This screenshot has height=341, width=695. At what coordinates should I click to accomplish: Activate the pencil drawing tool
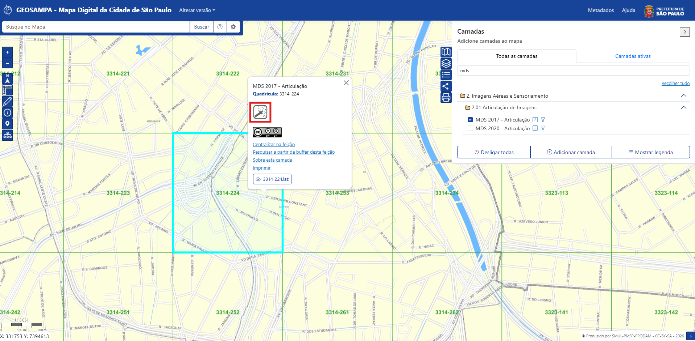click(7, 101)
